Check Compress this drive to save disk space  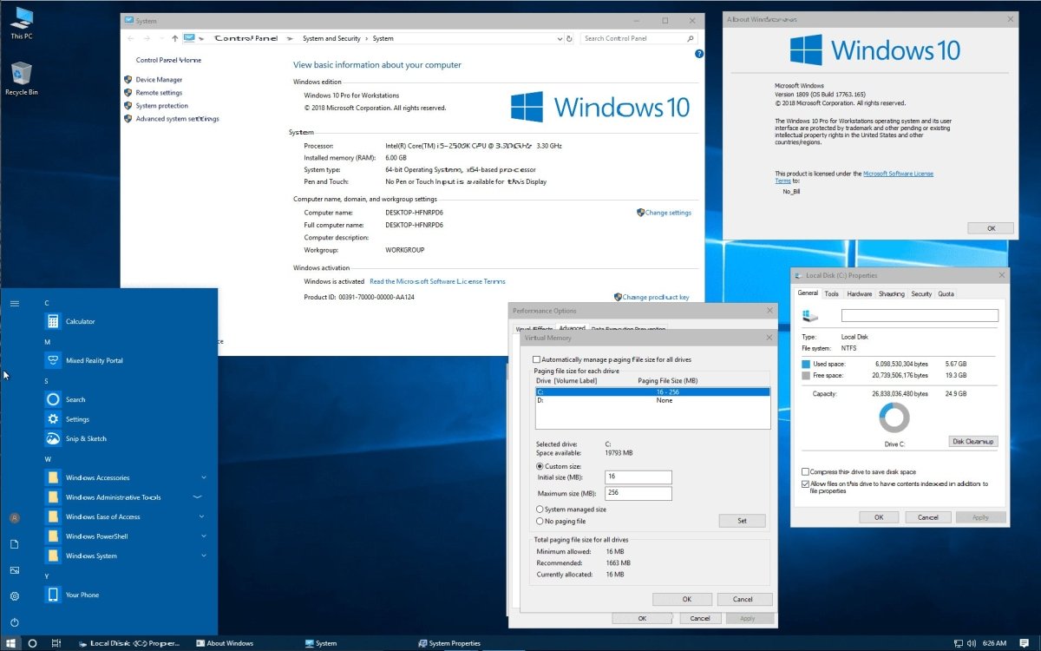click(805, 471)
